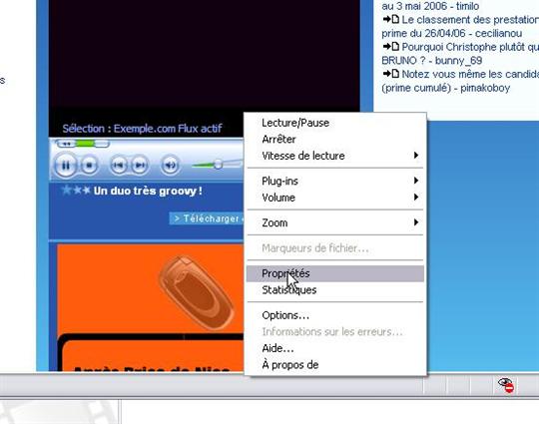Adjust the green volume slider
The width and height of the screenshot is (539, 424).
coord(218,165)
